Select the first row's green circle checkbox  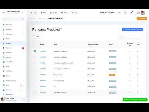point(35,51)
